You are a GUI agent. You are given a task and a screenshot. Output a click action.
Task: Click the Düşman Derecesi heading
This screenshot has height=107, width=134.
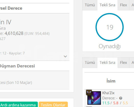point(17,66)
